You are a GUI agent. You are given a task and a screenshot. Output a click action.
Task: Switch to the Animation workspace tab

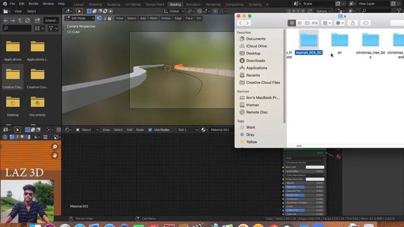(x=193, y=4)
